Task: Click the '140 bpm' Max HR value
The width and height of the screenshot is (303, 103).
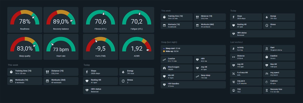Action: pyautogui.click(x=274, y=67)
